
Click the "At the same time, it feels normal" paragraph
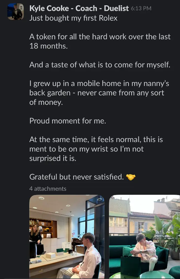[96, 149]
